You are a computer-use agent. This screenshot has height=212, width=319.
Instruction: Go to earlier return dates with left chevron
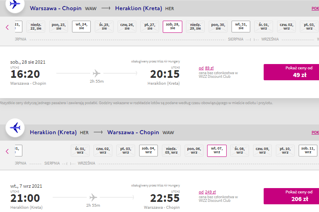coord(7,152)
